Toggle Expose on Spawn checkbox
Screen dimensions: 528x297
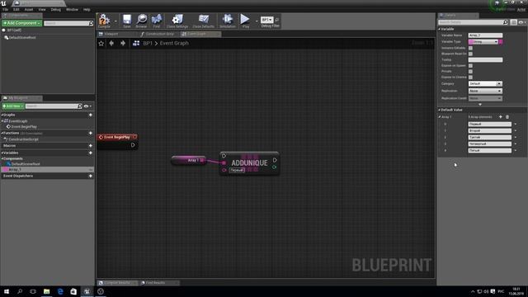pos(470,66)
